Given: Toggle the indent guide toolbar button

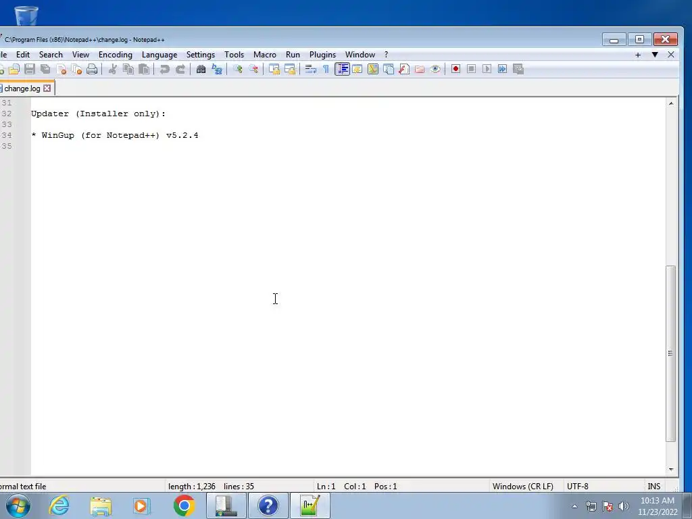Looking at the screenshot, I should coord(342,70).
